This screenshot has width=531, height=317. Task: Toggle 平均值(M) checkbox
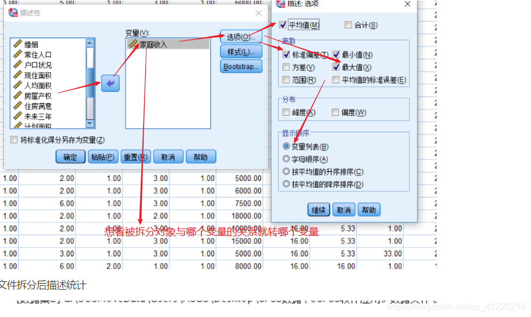click(283, 25)
